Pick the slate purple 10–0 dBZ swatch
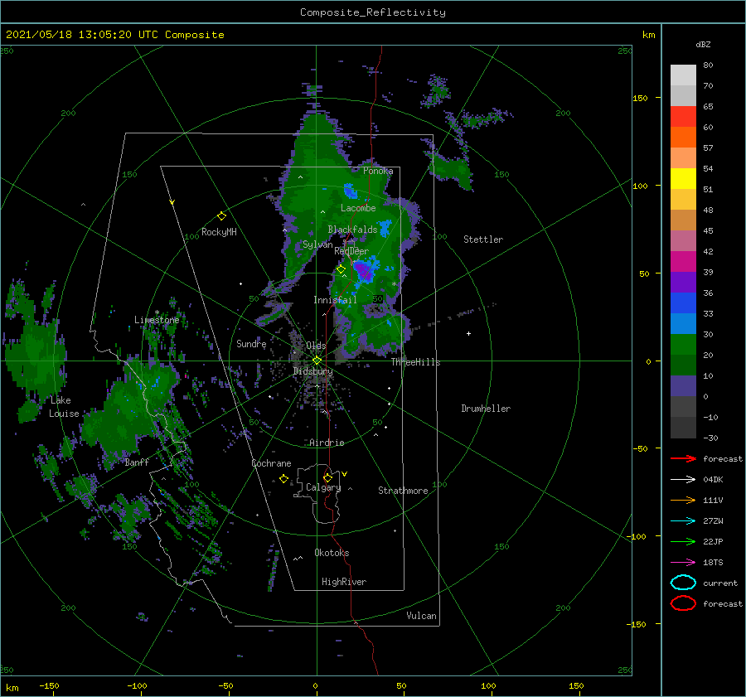 683,386
